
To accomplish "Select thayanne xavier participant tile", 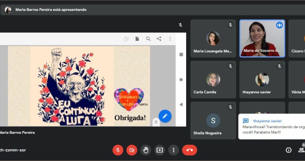I will (x=262, y=79).
